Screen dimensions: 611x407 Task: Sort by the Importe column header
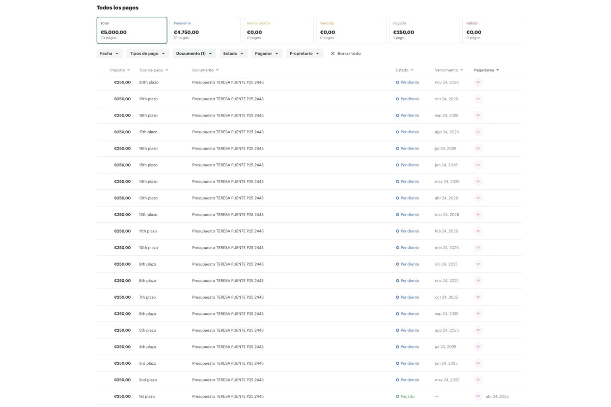pyautogui.click(x=120, y=70)
